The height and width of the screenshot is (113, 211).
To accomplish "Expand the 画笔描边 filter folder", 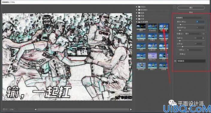I will coord(136,10).
